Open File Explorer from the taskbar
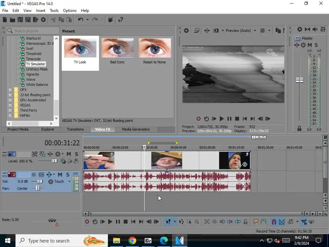Screen dimensions: 329x247 (116, 241)
